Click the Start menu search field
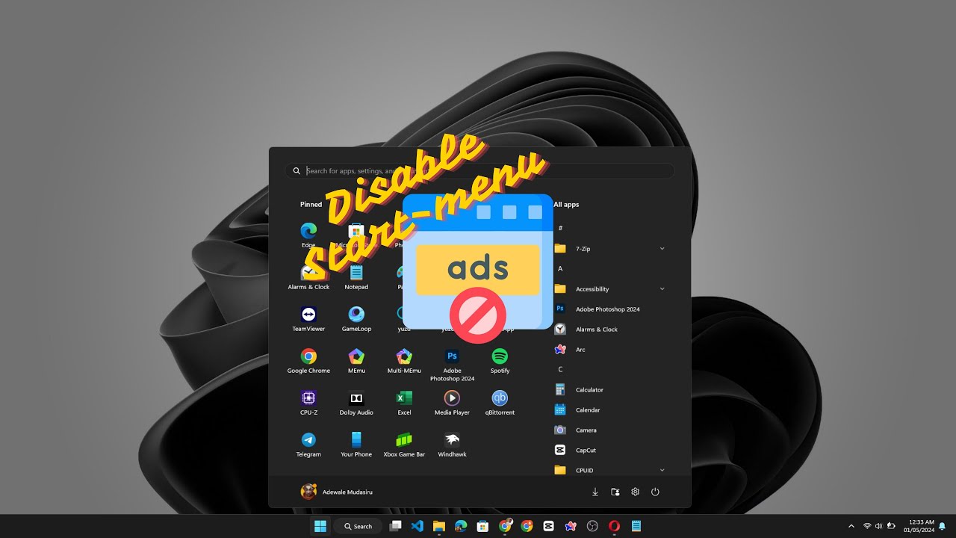Image resolution: width=956 pixels, height=538 pixels. [479, 171]
